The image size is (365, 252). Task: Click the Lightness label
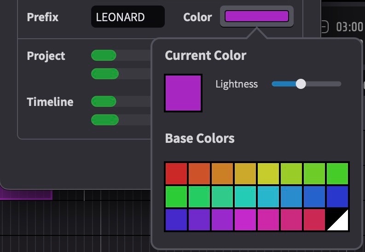pos(237,84)
